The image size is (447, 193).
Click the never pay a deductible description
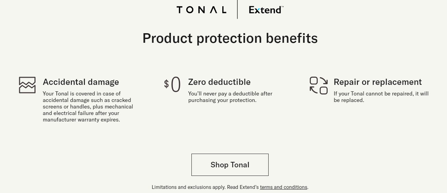tap(230, 97)
